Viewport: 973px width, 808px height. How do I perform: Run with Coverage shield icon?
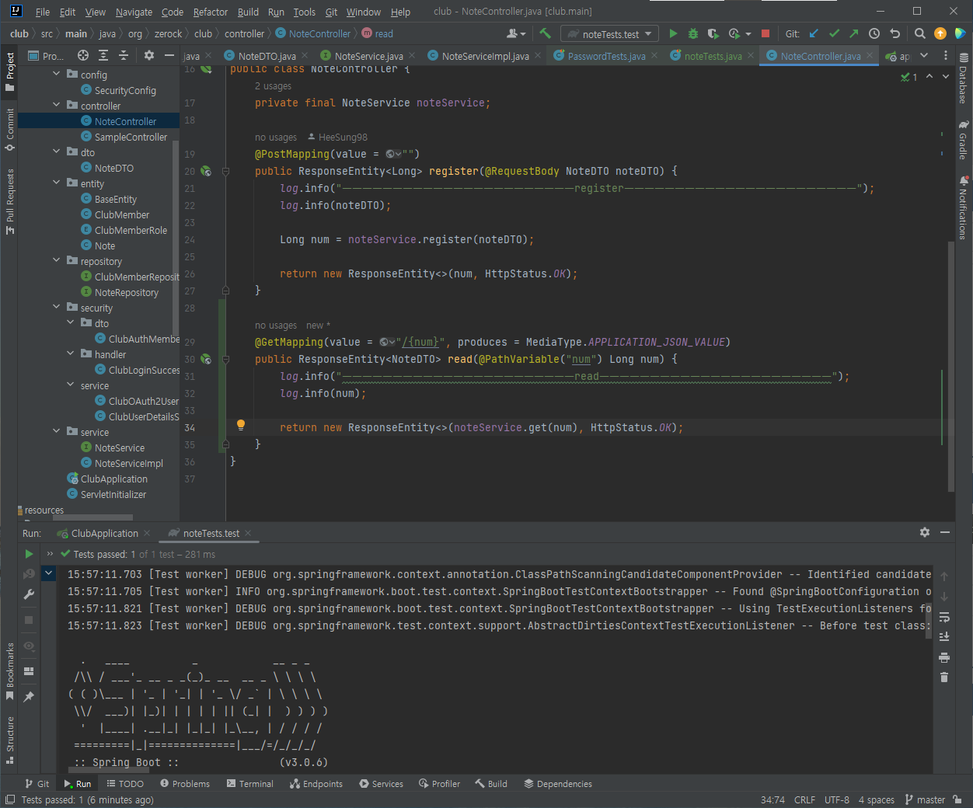tap(713, 33)
